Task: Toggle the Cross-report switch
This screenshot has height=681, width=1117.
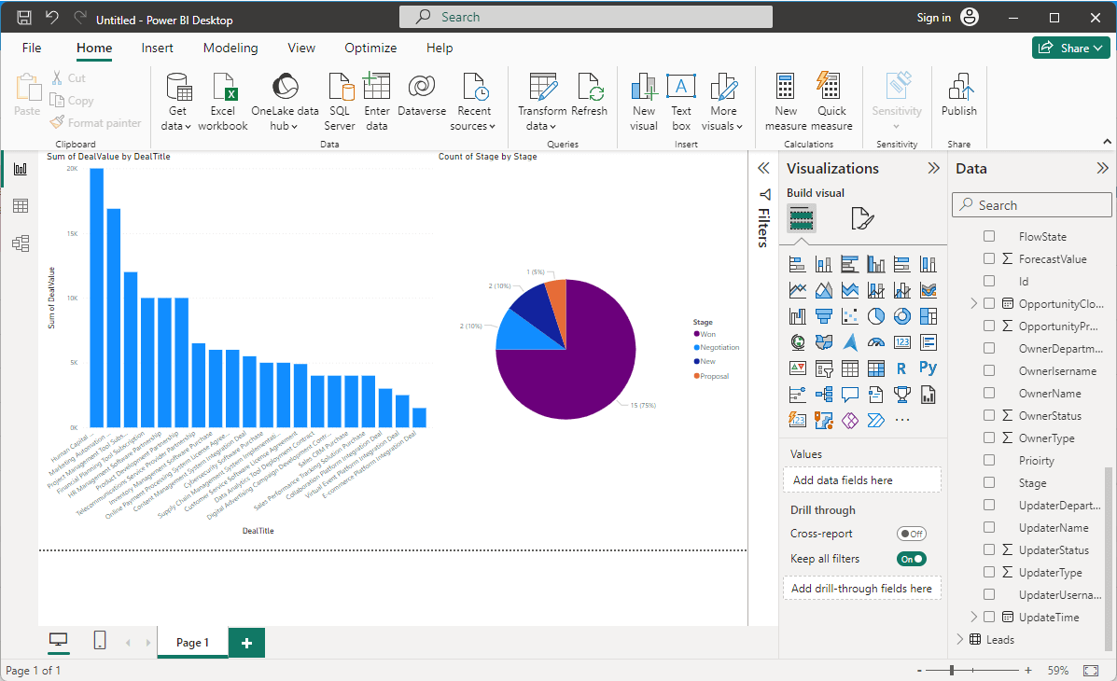Action: pyautogui.click(x=911, y=534)
